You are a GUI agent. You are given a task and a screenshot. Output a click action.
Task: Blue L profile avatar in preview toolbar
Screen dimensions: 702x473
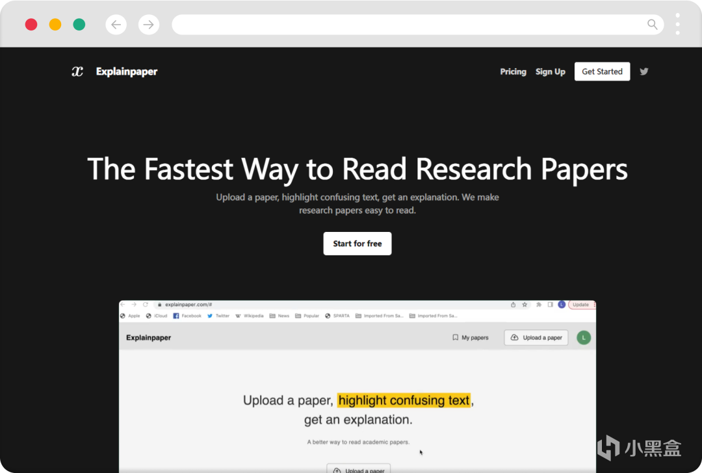pos(562,304)
